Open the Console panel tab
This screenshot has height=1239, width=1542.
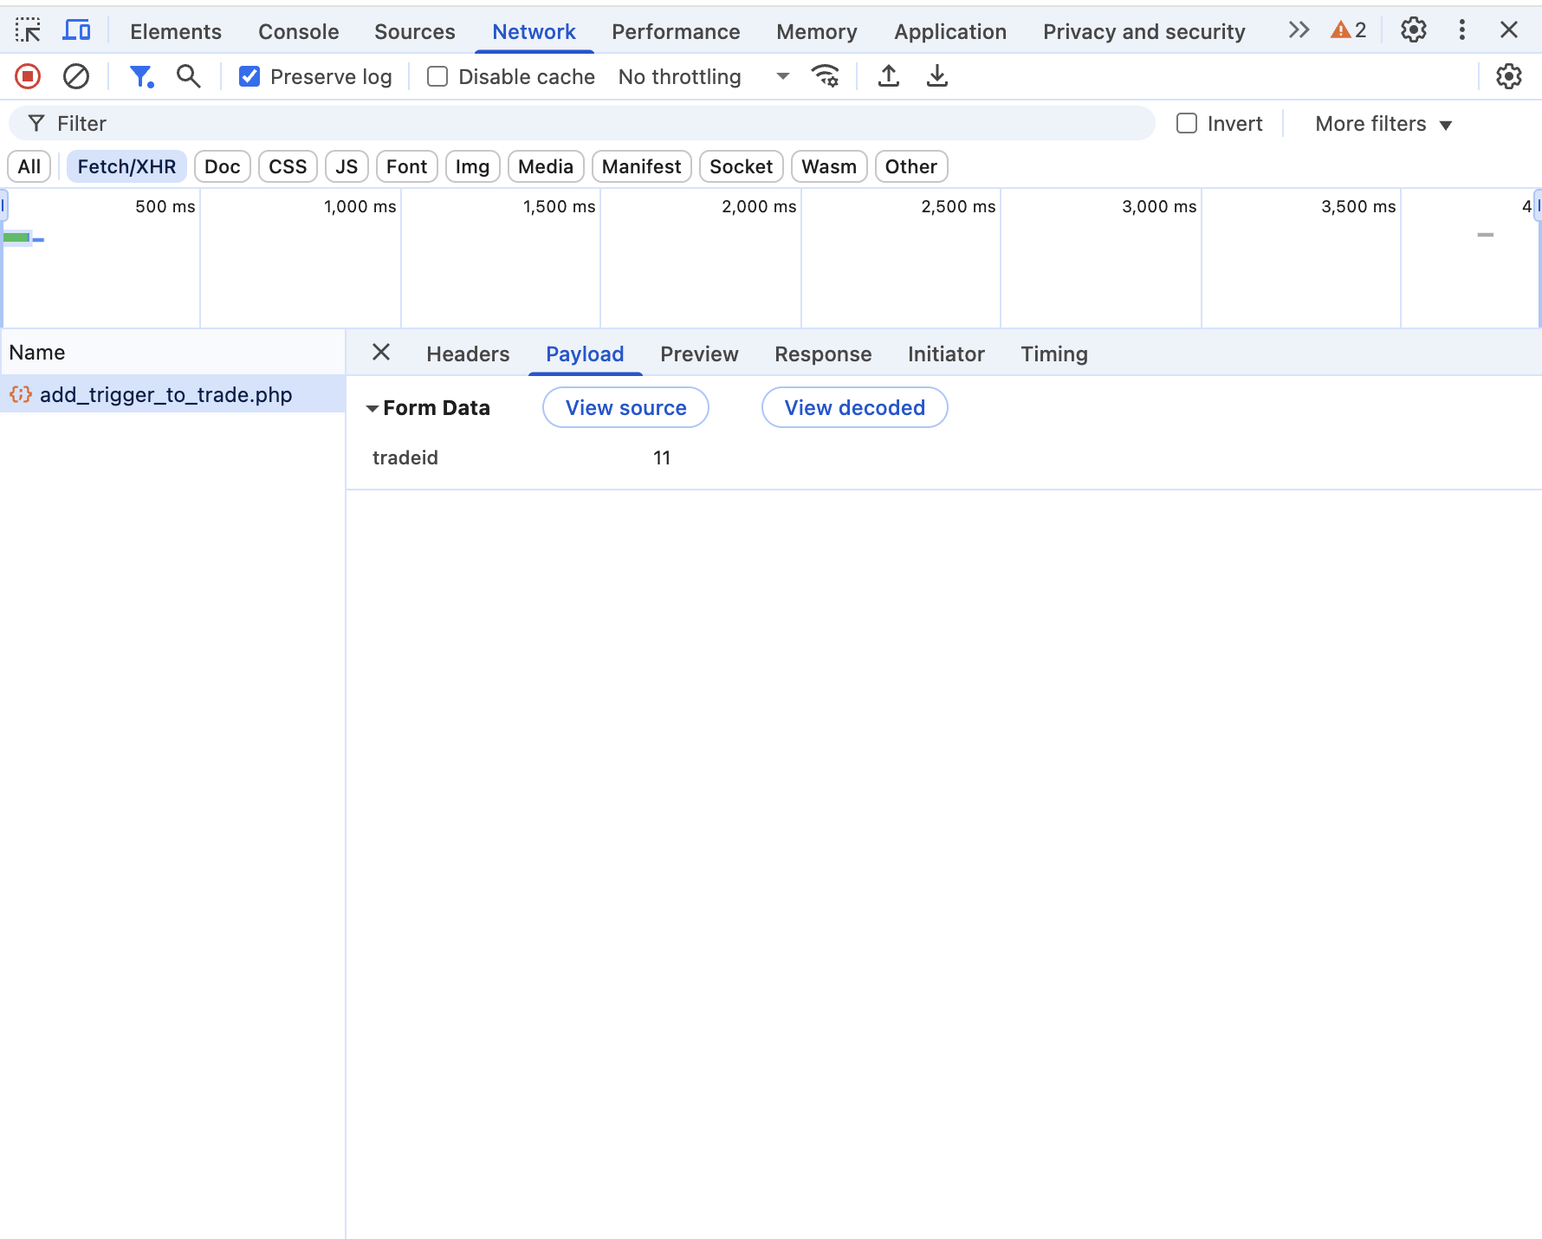[x=298, y=32]
